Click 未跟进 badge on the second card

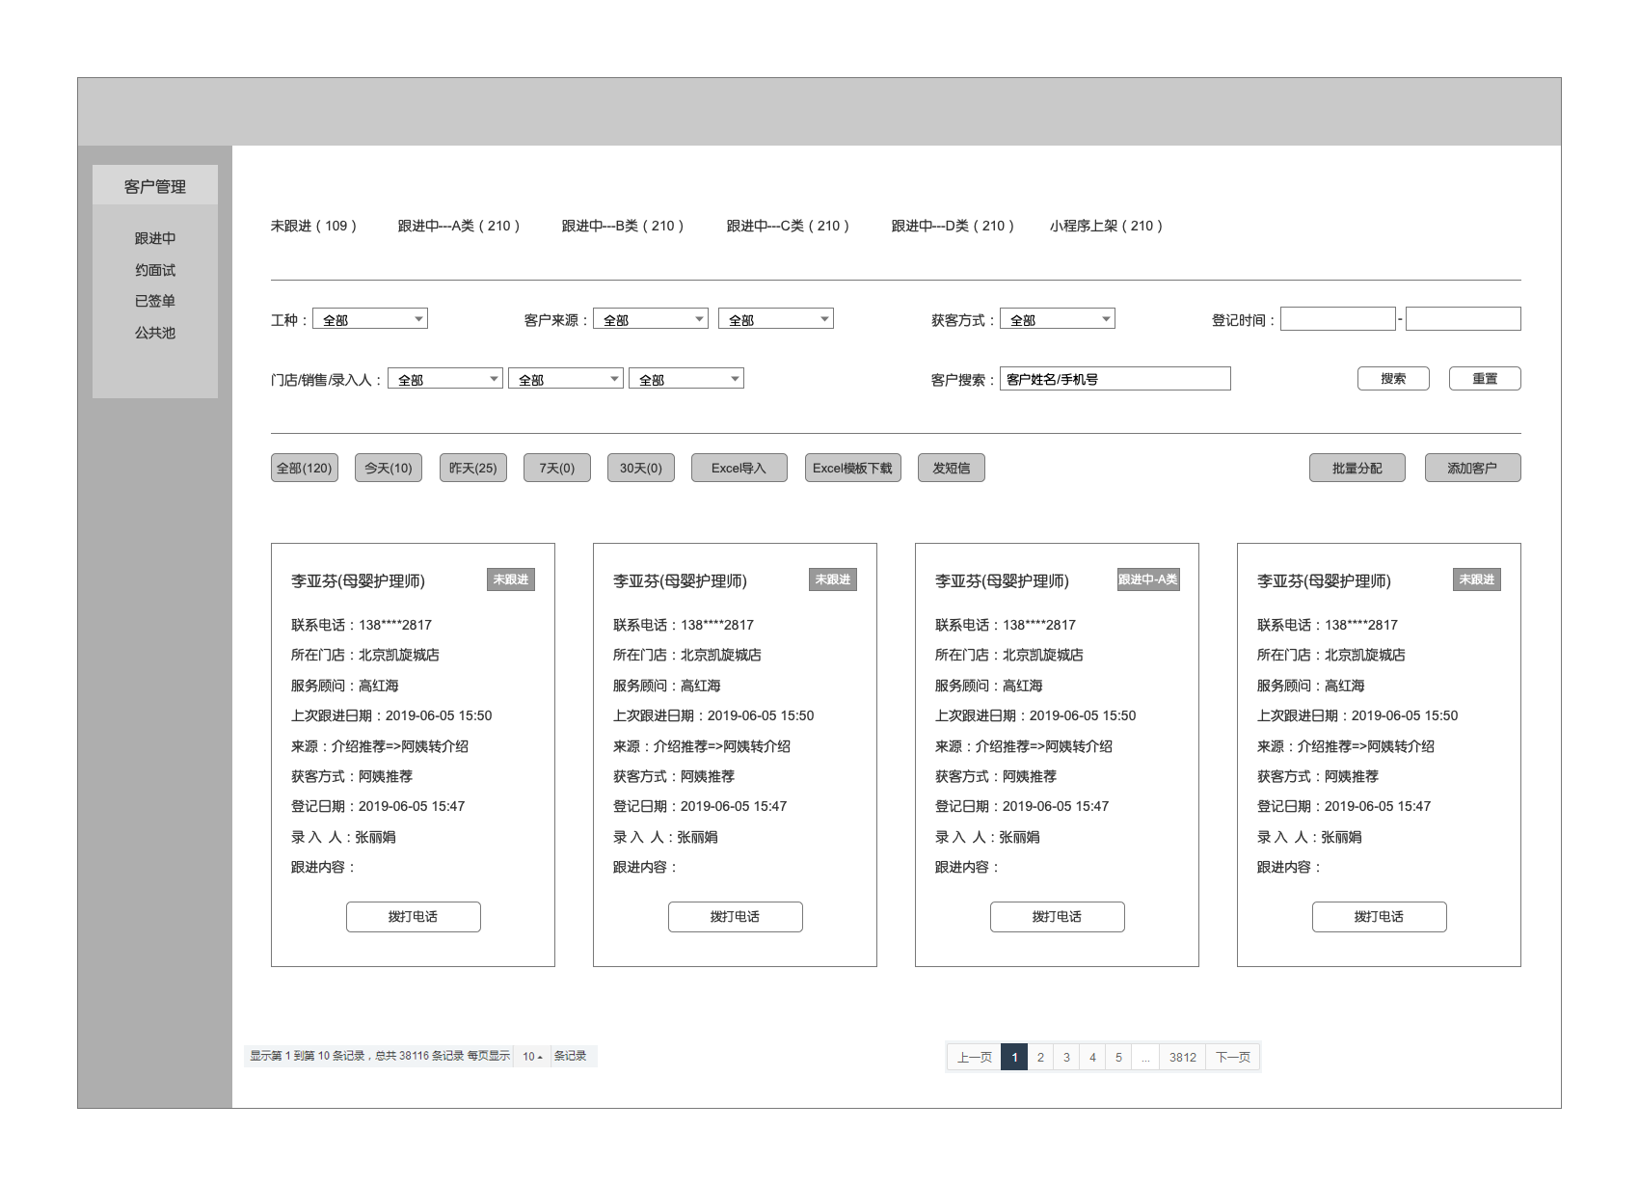(x=833, y=579)
